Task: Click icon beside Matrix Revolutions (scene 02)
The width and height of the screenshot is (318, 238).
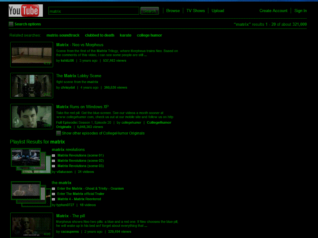Action: click(x=53, y=161)
